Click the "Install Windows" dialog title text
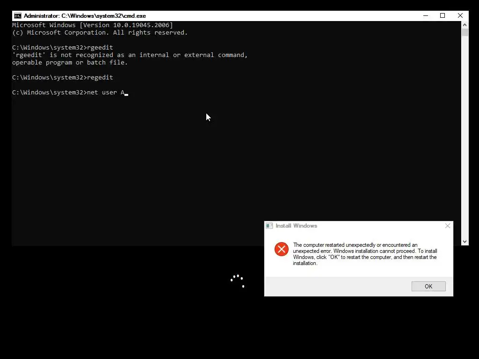Image resolution: width=479 pixels, height=359 pixels. [296, 226]
